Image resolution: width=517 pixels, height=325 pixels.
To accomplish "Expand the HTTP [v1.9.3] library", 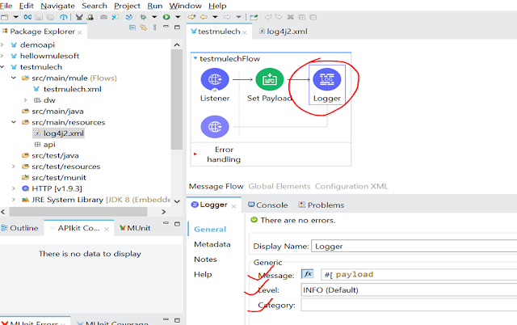I will [x=14, y=188].
